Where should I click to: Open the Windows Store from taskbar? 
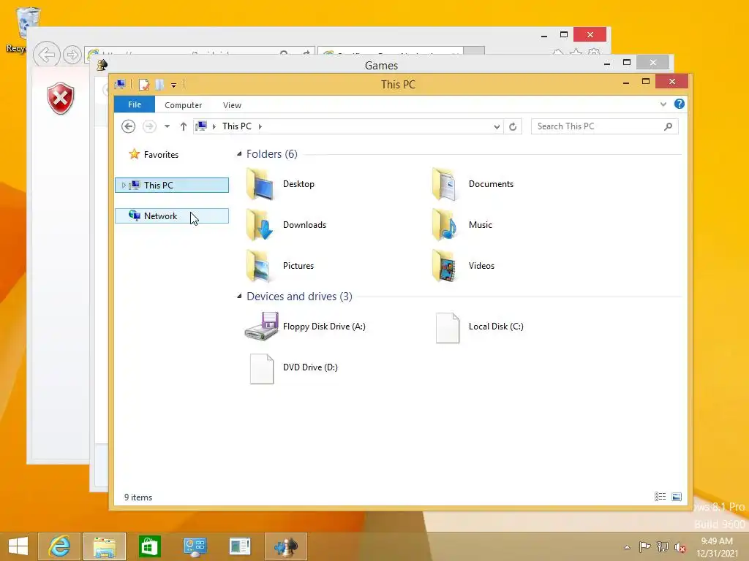(x=149, y=546)
